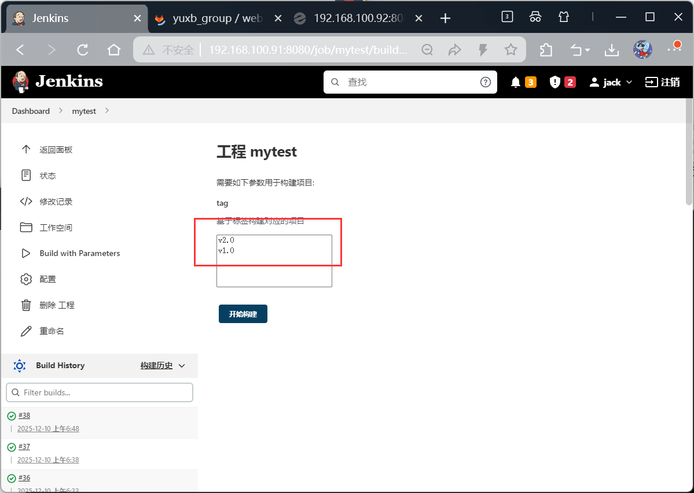Open the 2025-12-10 上午6:48 timestamp link
Image resolution: width=694 pixels, height=493 pixels.
click(x=48, y=428)
